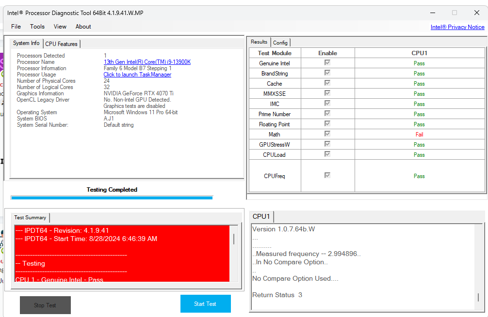Screen dimensions: 488x317
Task: Click to launch TaskManager link
Action: pyautogui.click(x=137, y=75)
